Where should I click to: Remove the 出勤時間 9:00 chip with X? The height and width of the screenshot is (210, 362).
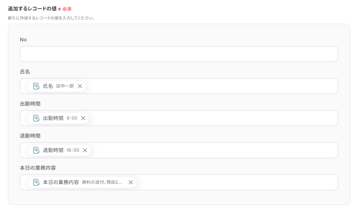[83, 118]
